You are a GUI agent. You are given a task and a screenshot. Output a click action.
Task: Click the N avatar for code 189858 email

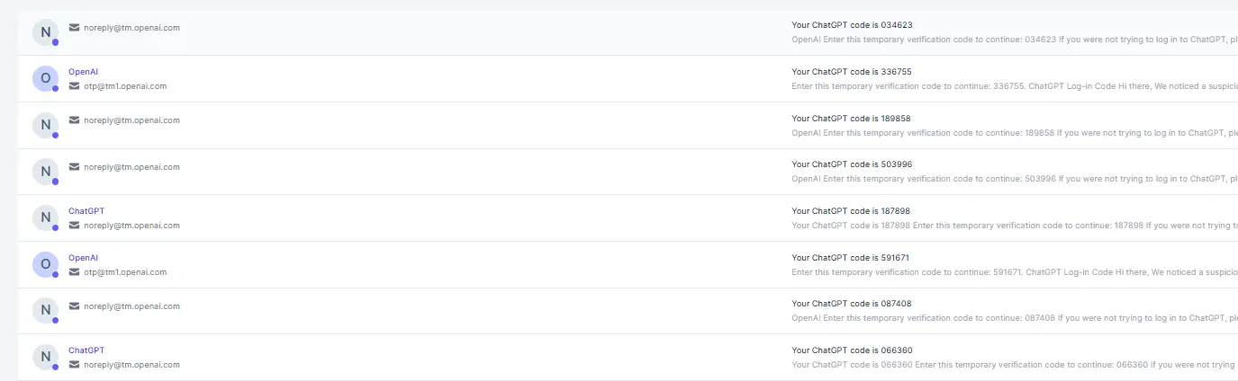point(45,125)
